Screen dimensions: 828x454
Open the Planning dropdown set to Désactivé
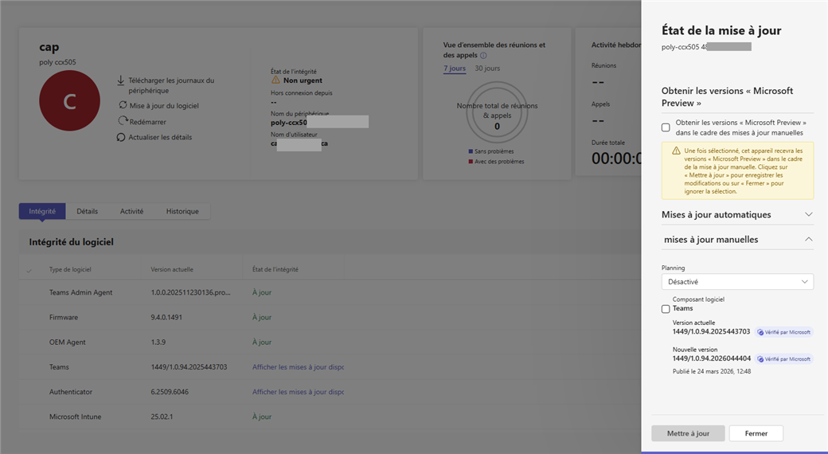tap(737, 281)
